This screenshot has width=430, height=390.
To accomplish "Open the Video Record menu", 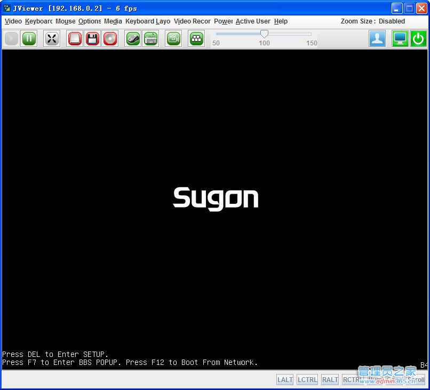I will pos(192,21).
